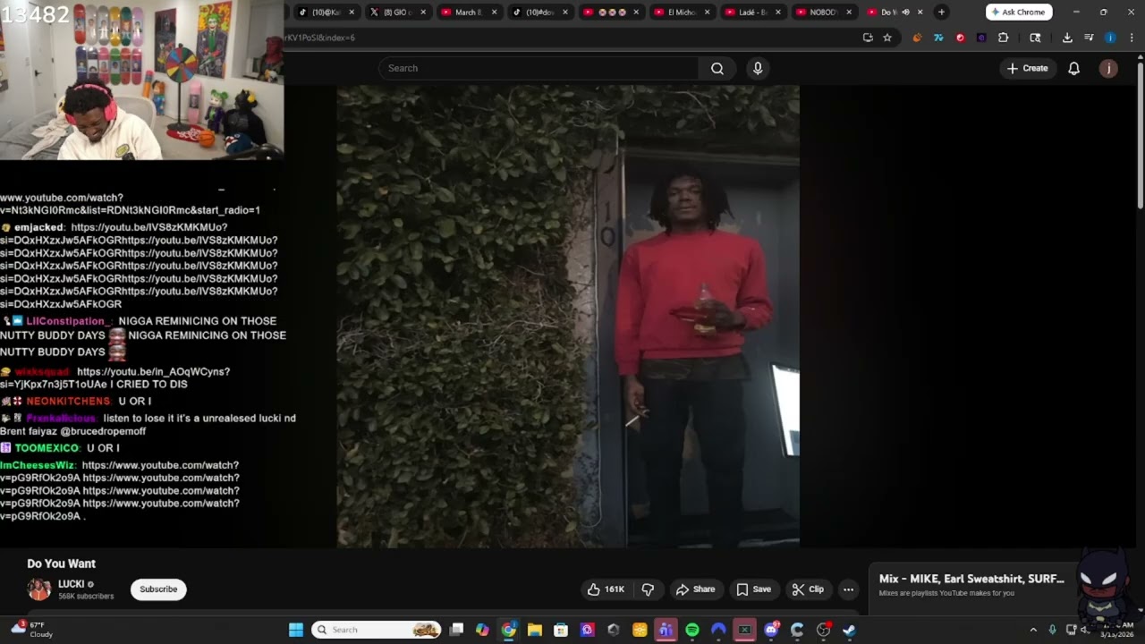Close the March tab
The width and height of the screenshot is (1145, 644).
point(494,12)
